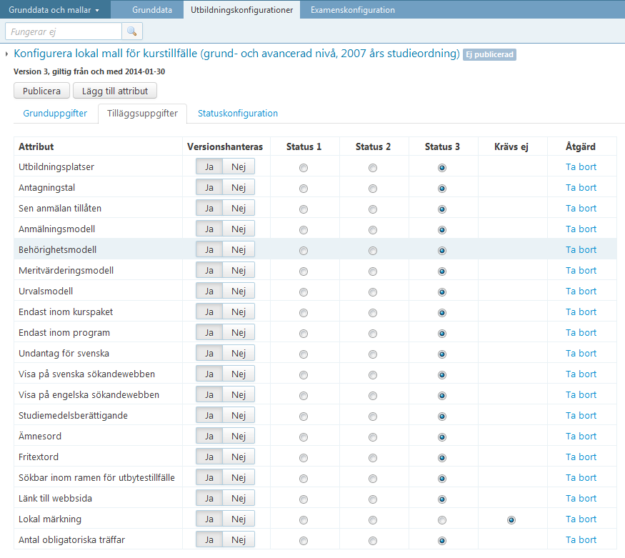The image size is (625, 558).
Task: Choose Status 1 for Anmälningsmodell
Action: point(304,230)
